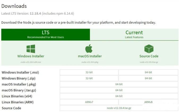The image size is (179, 112).
Task: Download 32-bit Windows Binary (.zip)
Action: (x=89, y=78)
